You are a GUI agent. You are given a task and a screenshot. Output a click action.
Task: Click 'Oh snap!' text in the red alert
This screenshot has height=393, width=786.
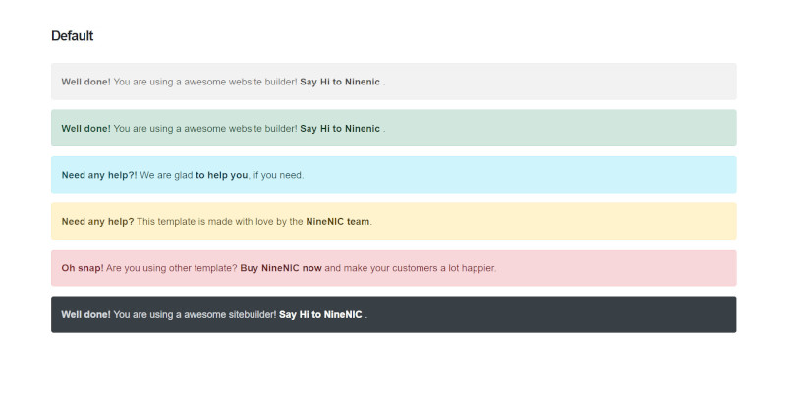[83, 268]
